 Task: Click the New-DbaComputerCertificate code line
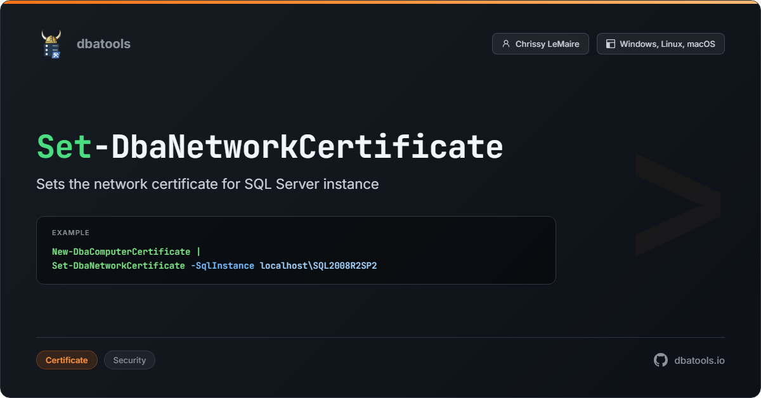click(120, 251)
